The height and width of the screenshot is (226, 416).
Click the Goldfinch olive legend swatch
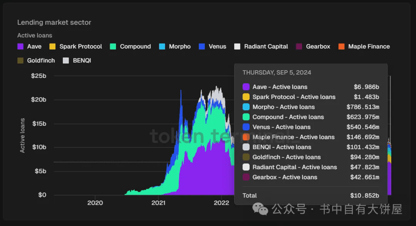tap(20, 61)
